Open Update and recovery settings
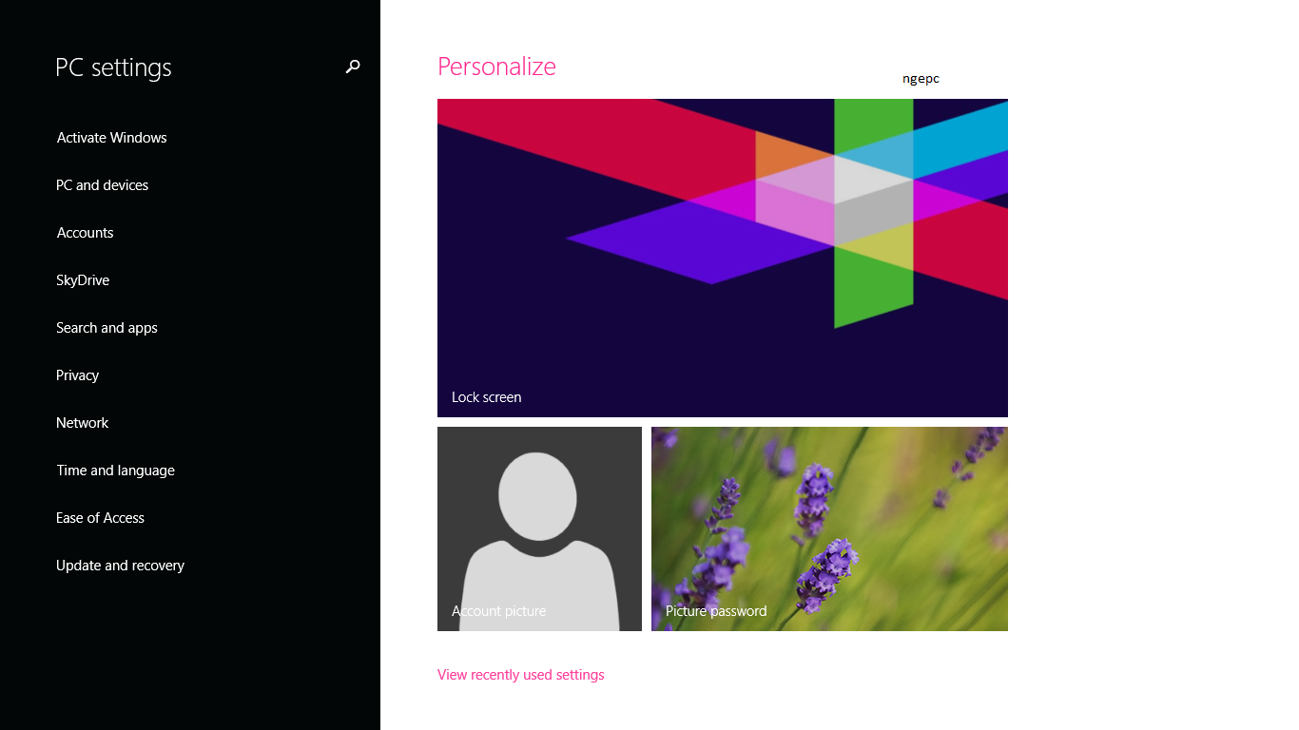1299x730 pixels. [120, 565]
